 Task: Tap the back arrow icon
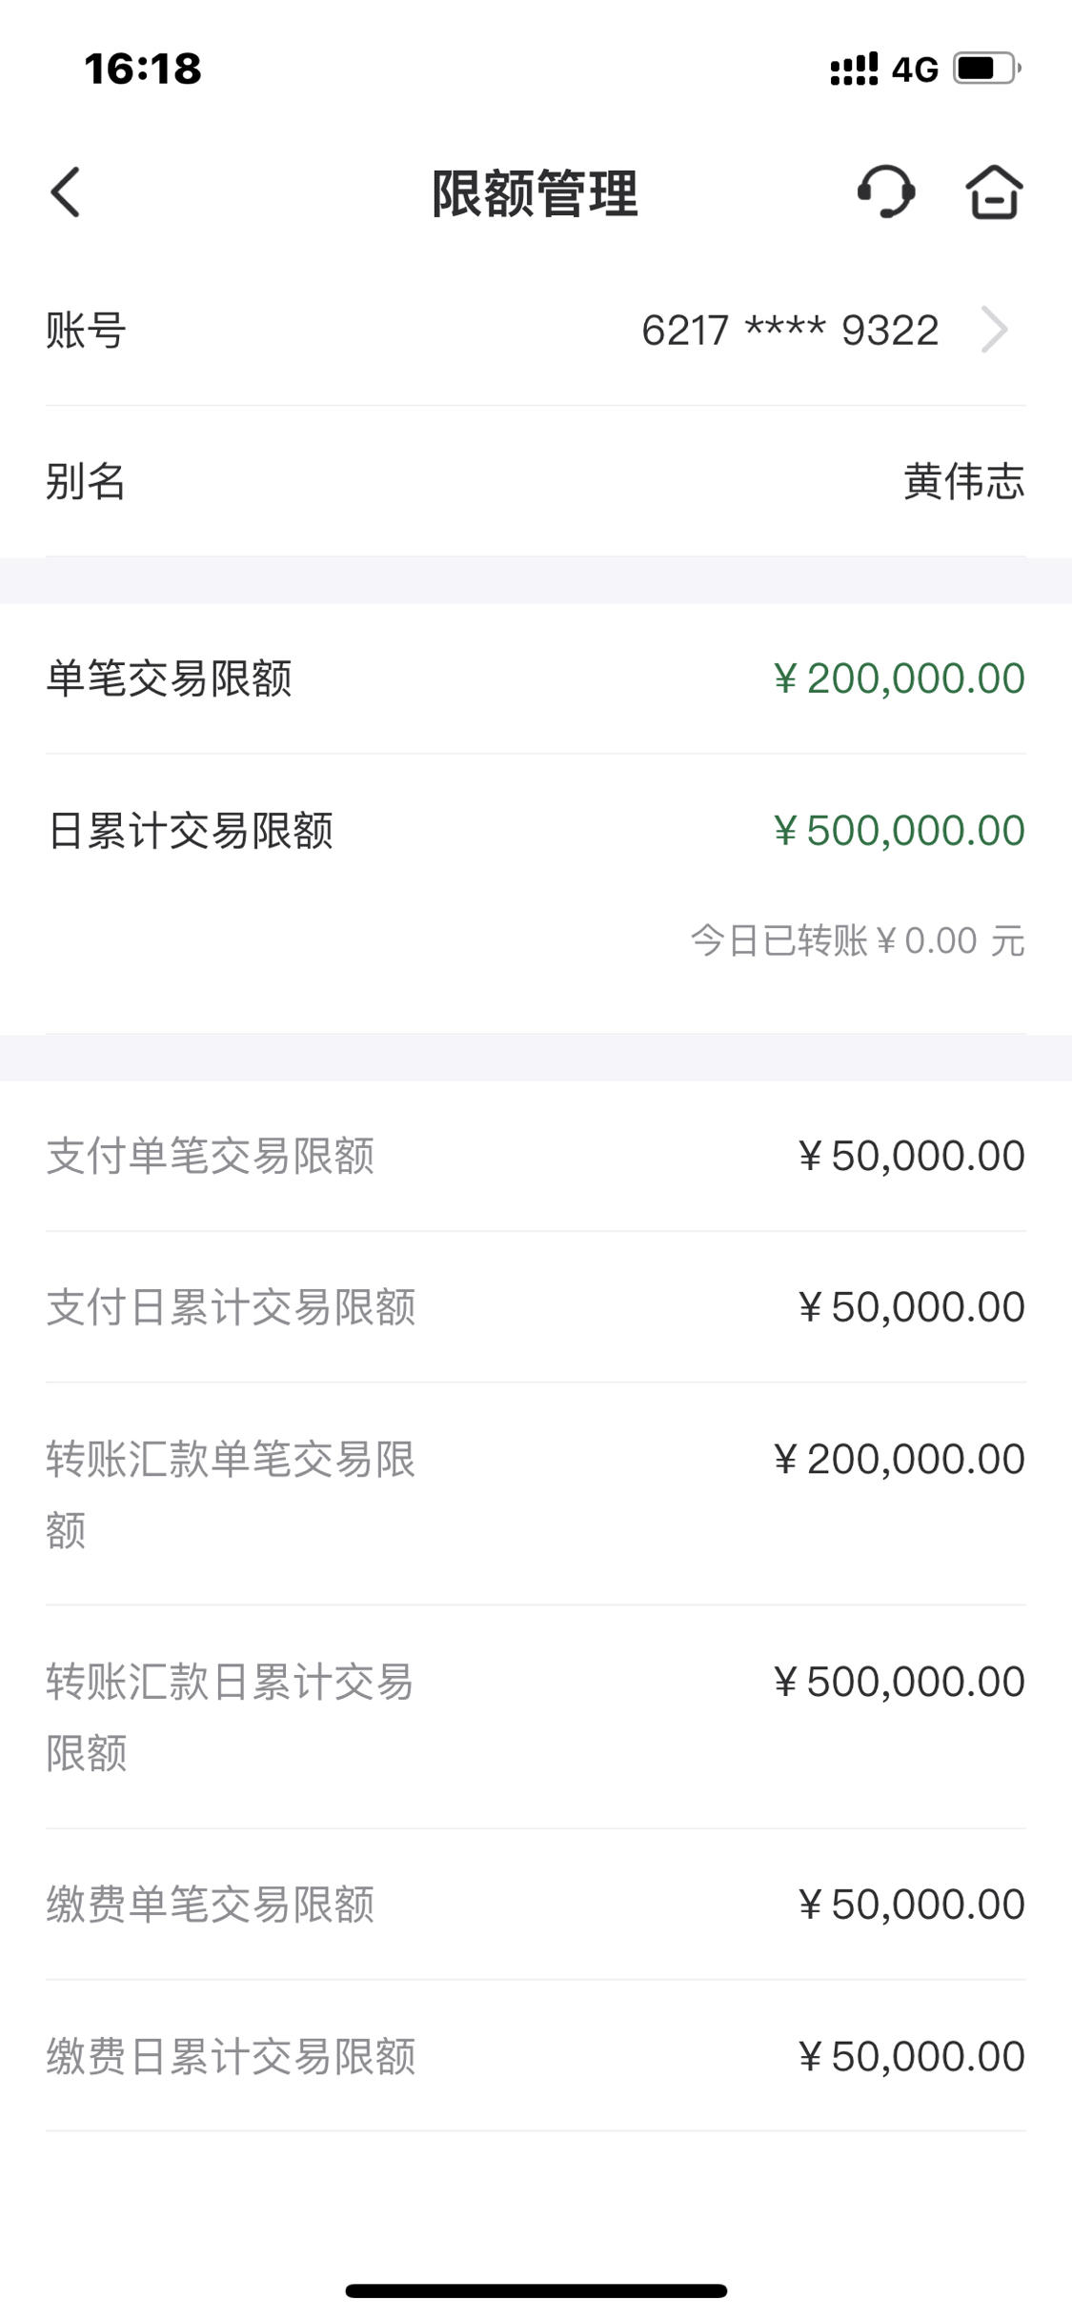65,192
